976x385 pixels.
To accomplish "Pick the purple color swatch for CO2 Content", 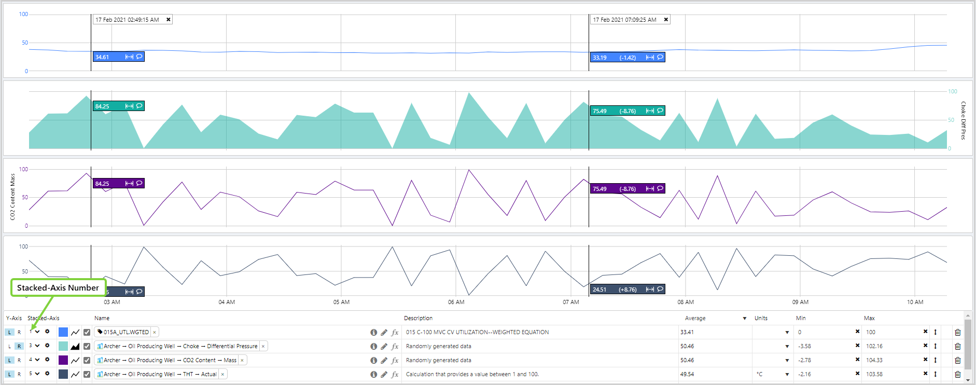I will [x=63, y=360].
